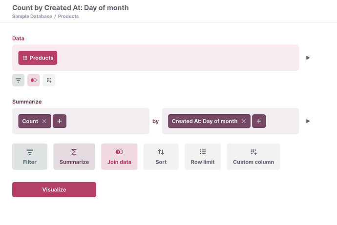Add another grouping after Created At
This screenshot has width=337, height=225.
click(259, 121)
